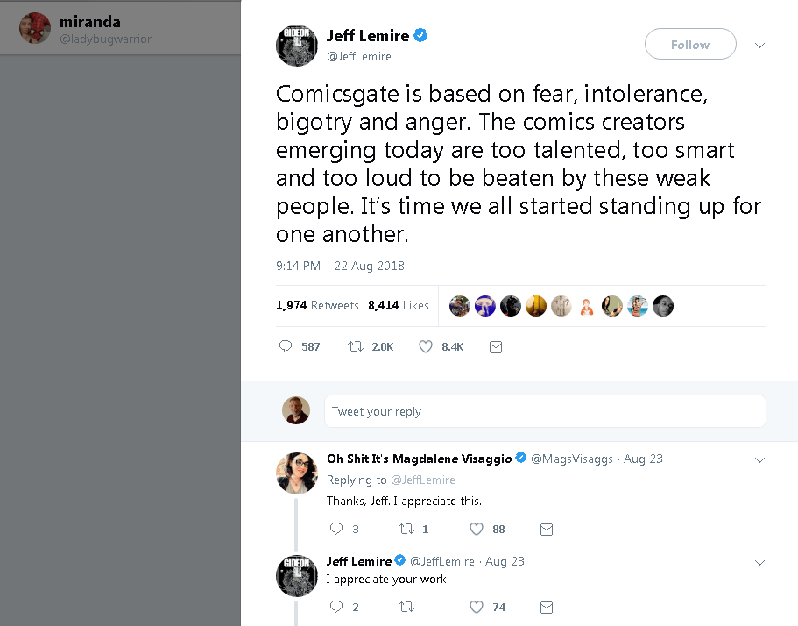Retweet Jeff Lemire's reply via retweet icon
The width and height of the screenshot is (798, 626).
(x=406, y=607)
